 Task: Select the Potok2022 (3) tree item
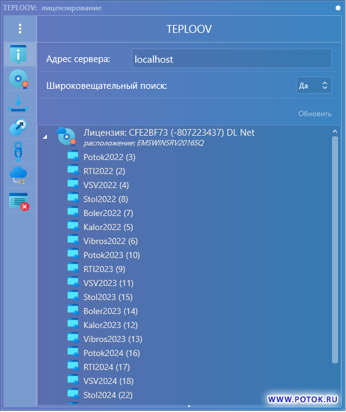tap(110, 157)
